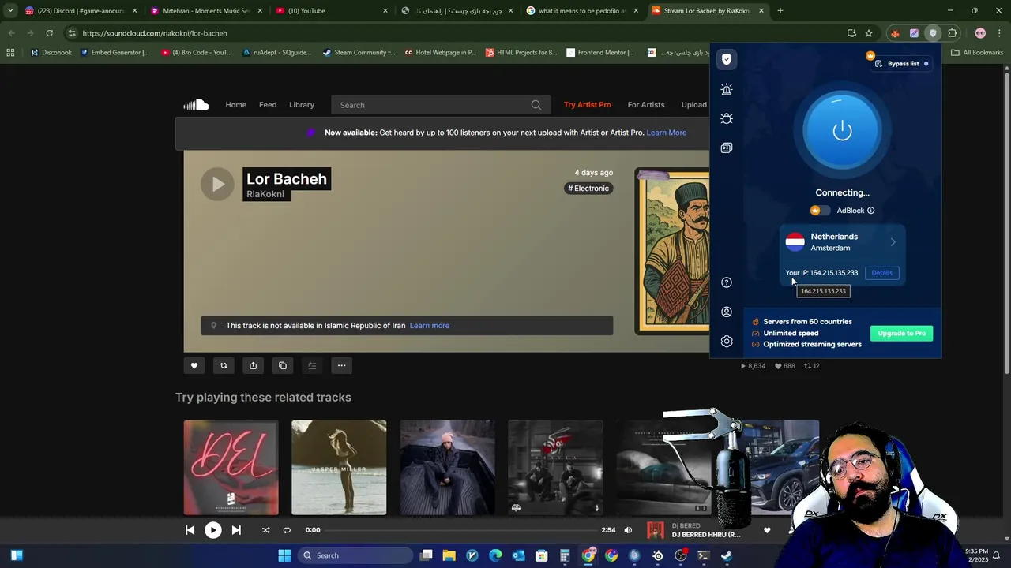Image resolution: width=1011 pixels, height=568 pixels.
Task: Open the VPN shield home icon
Action: (727, 59)
